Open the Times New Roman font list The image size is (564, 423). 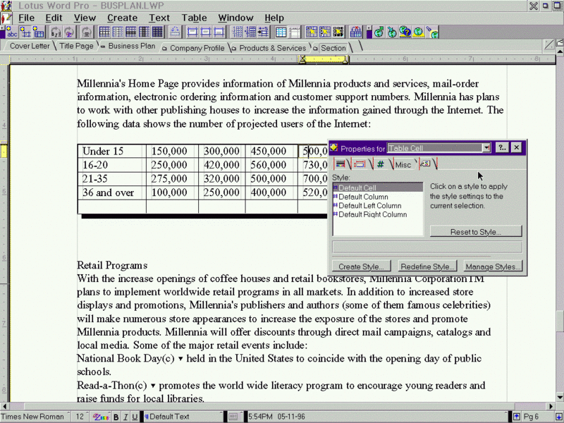click(x=35, y=417)
